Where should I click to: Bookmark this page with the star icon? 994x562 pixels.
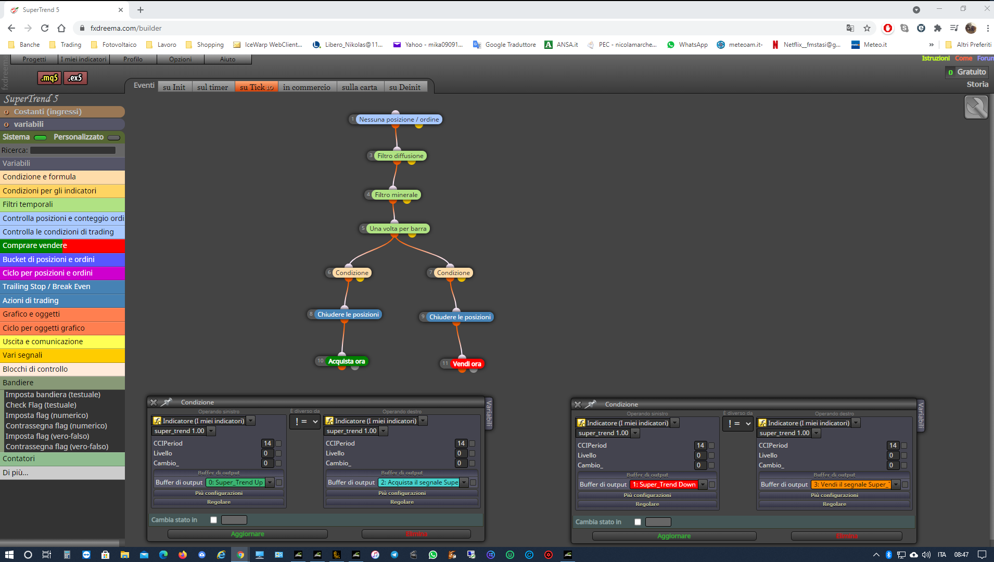click(x=867, y=28)
